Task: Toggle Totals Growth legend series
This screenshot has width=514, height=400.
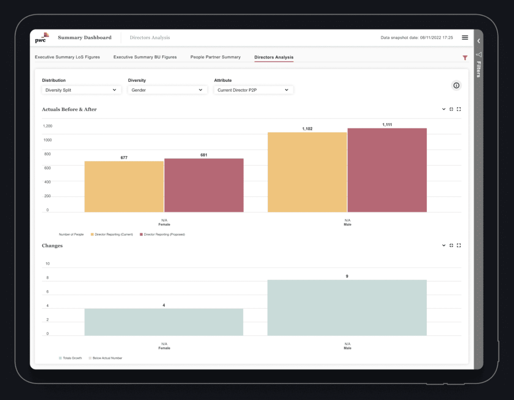Action: [70, 358]
